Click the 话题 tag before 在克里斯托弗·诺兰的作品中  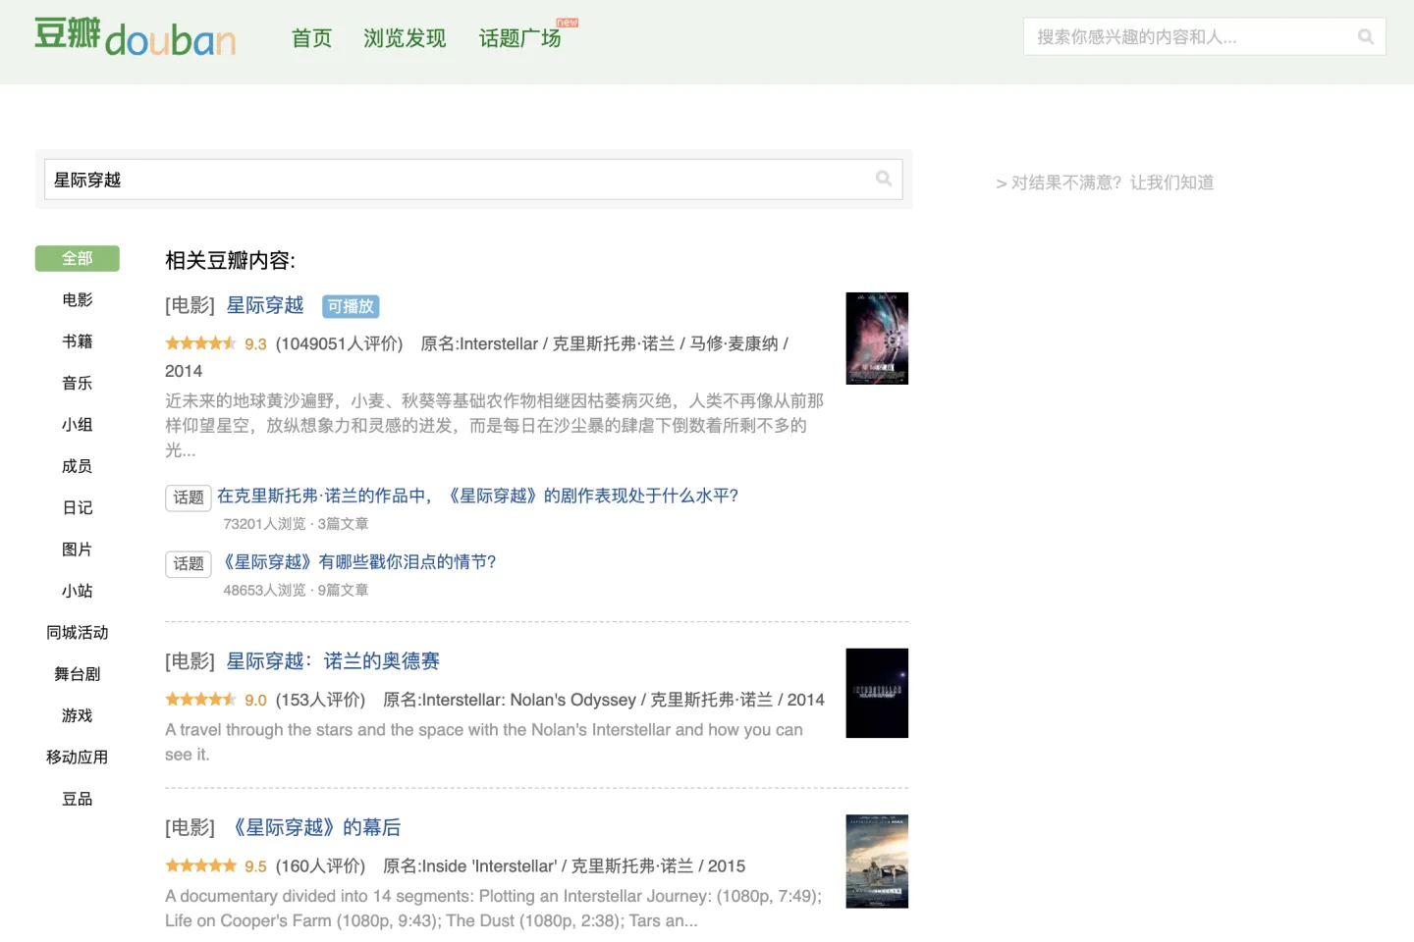tap(189, 497)
